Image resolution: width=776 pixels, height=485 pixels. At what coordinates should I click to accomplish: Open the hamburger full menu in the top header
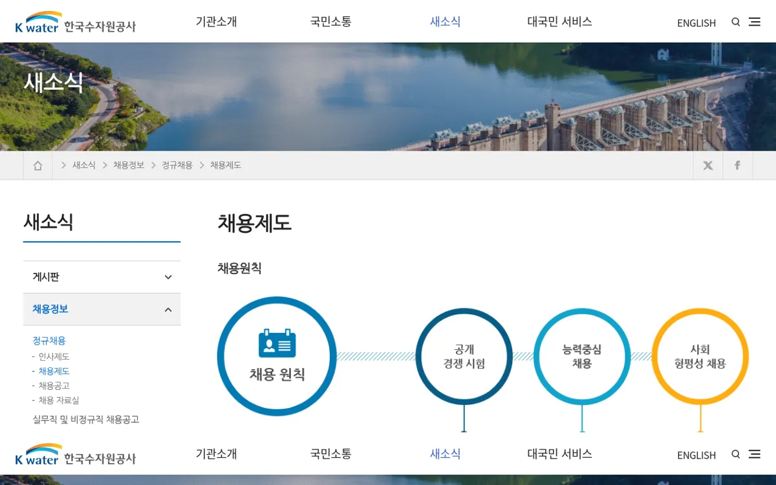coord(755,22)
